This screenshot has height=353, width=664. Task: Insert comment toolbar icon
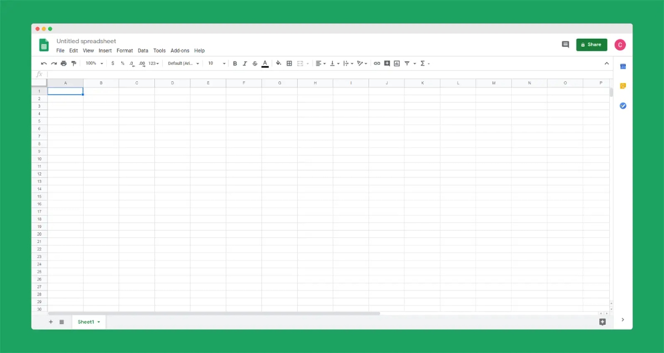[x=387, y=64]
